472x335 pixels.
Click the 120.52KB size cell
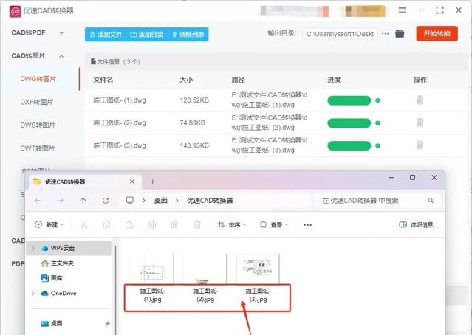pyautogui.click(x=194, y=100)
